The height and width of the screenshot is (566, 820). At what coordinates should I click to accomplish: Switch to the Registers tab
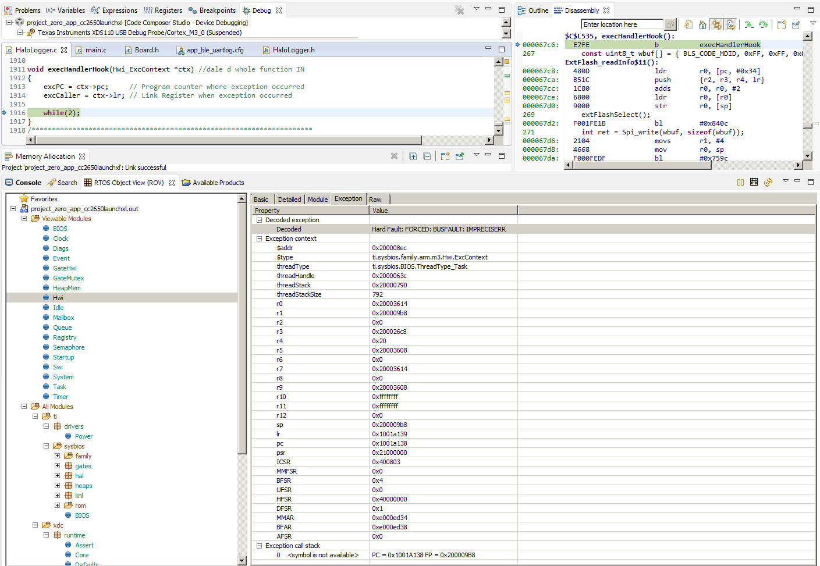[x=163, y=10]
